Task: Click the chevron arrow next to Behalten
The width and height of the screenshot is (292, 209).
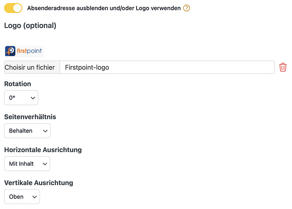Action: click(45, 131)
